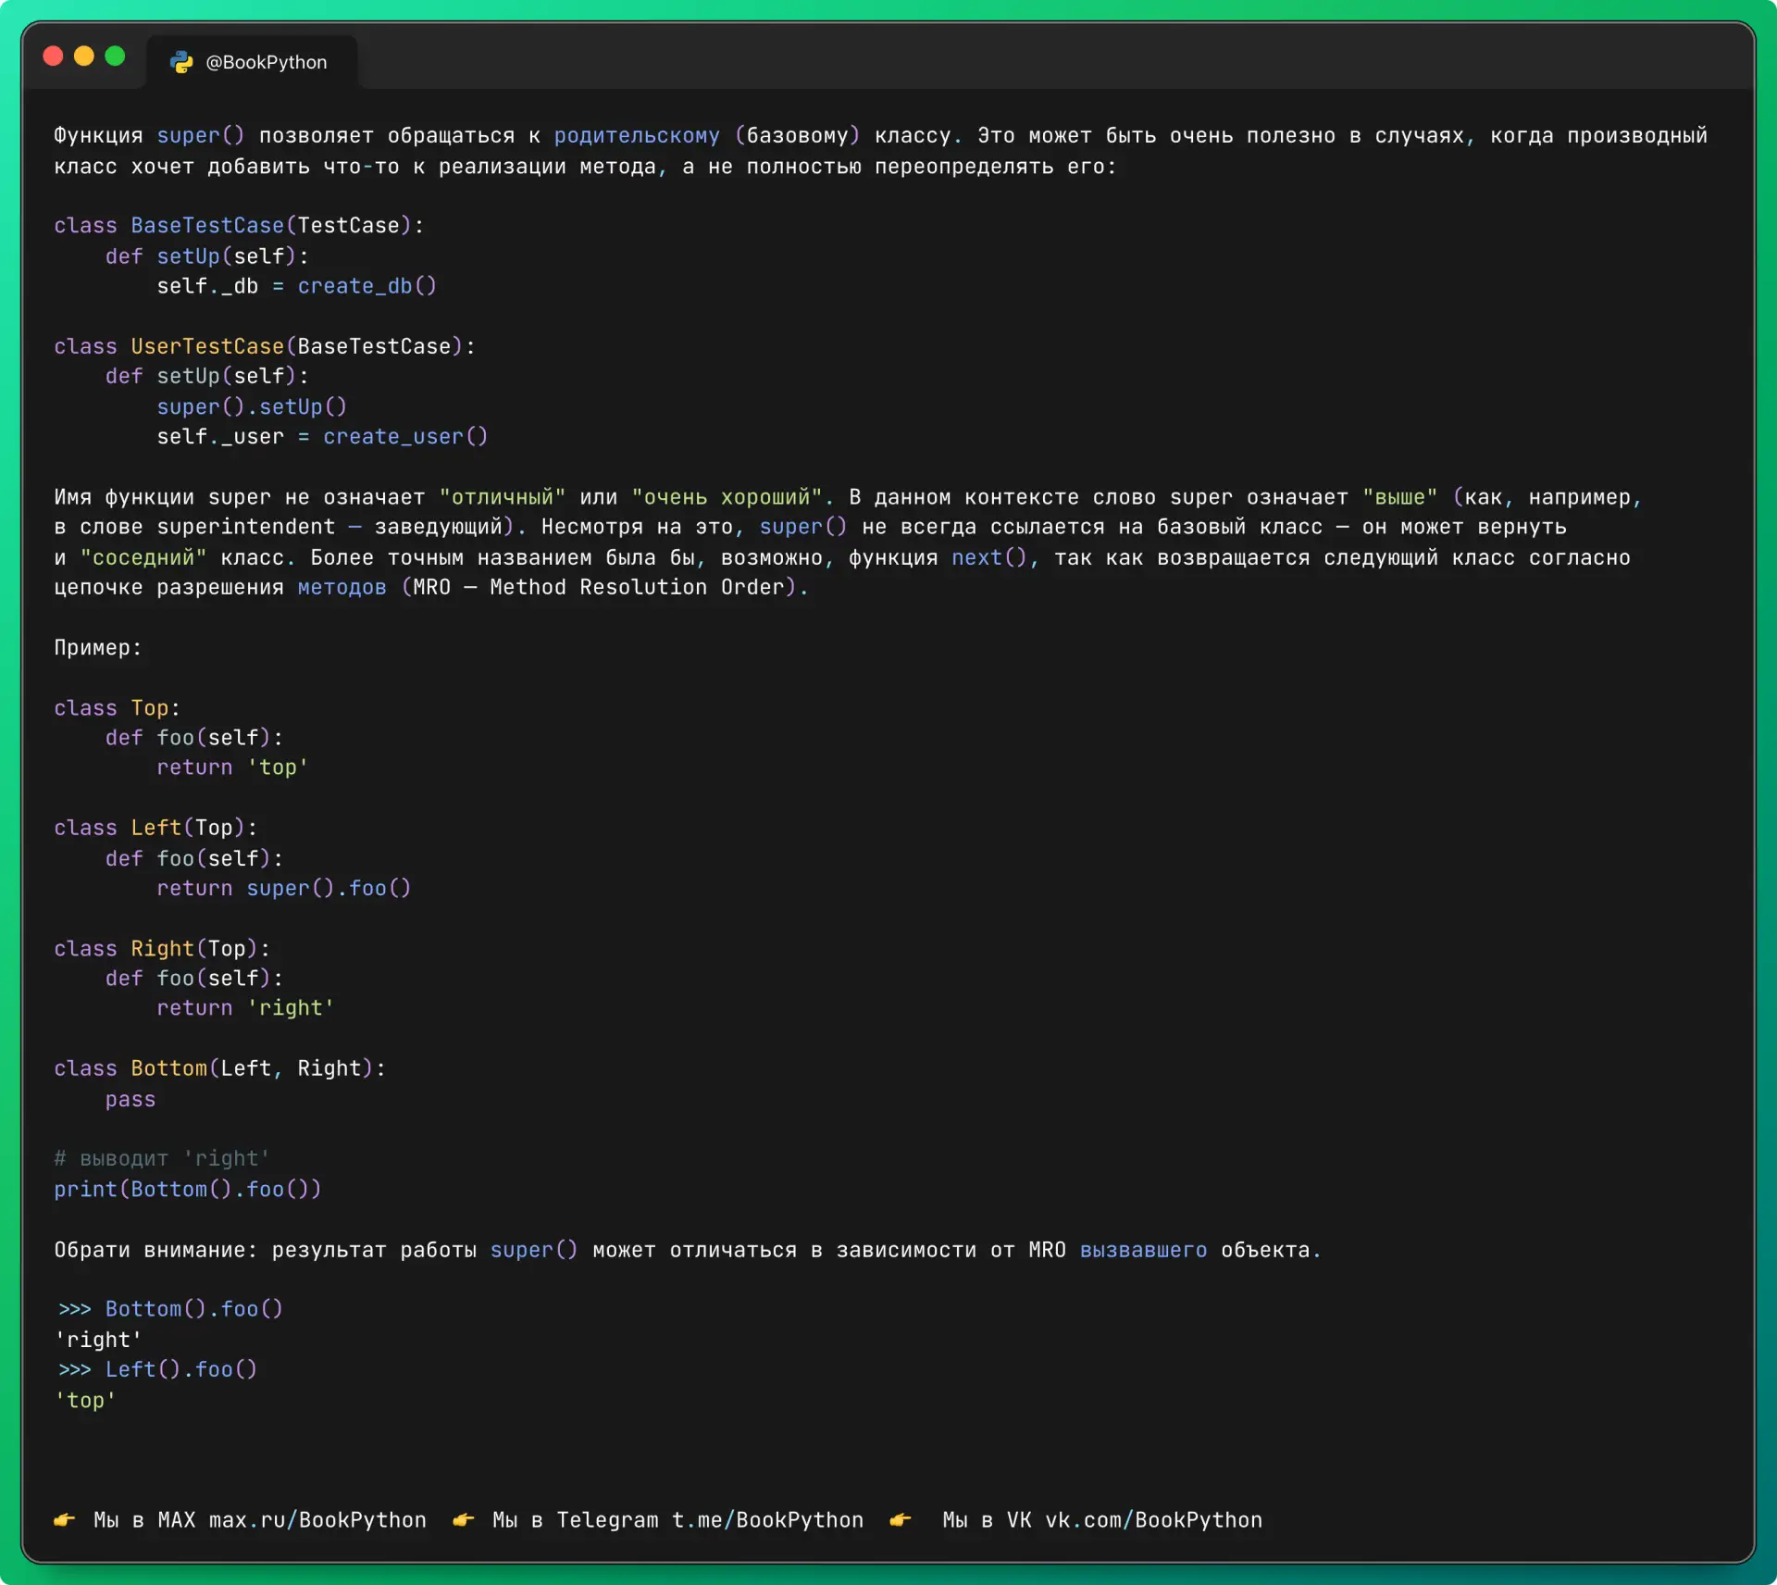Click the line 'class BaseTestCase(TestCase):'

pos(239,226)
